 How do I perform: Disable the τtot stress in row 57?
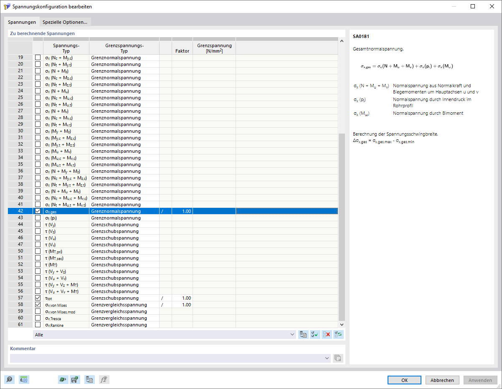37,298
